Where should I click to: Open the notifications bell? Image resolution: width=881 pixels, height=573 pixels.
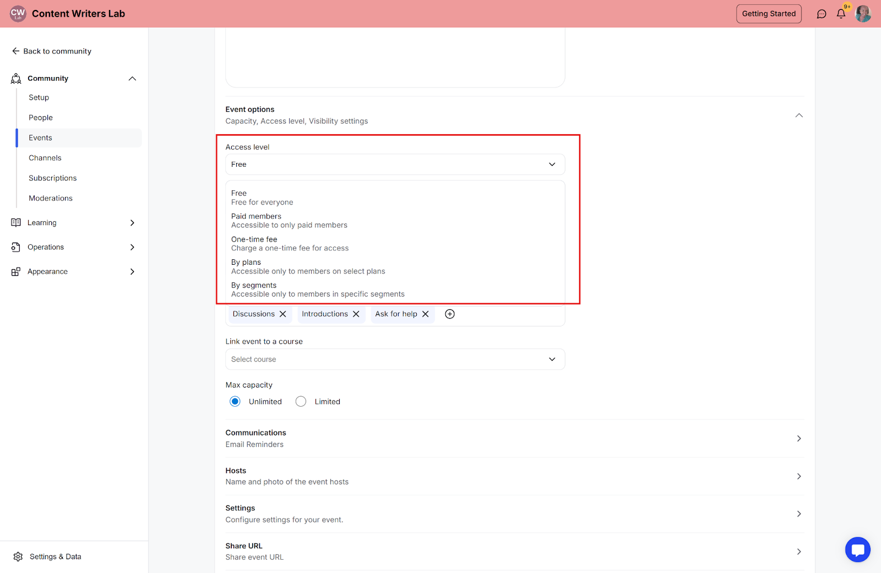(841, 14)
